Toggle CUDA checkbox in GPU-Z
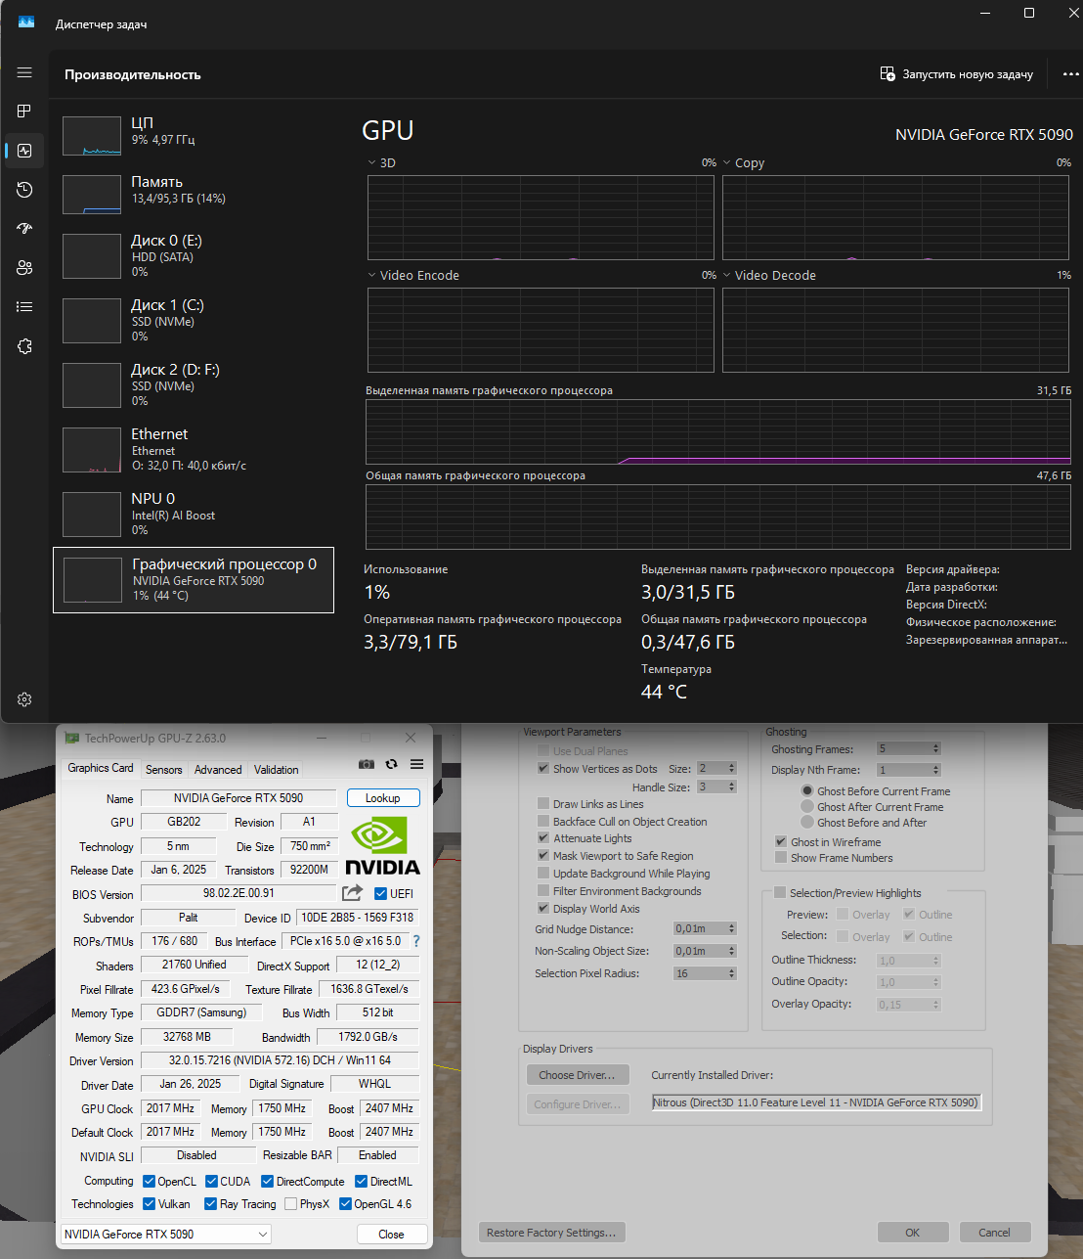This screenshot has width=1083, height=1259. tap(211, 1182)
